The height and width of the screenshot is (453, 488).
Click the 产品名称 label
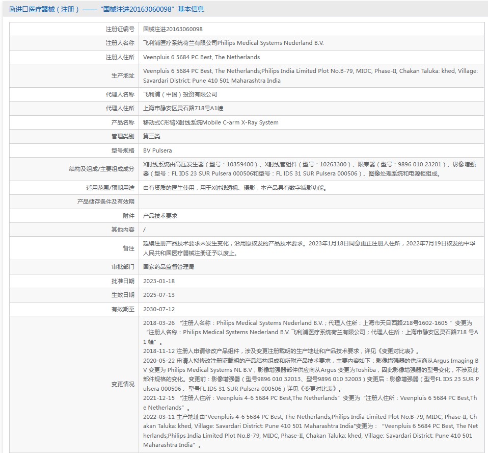pyautogui.click(x=123, y=122)
